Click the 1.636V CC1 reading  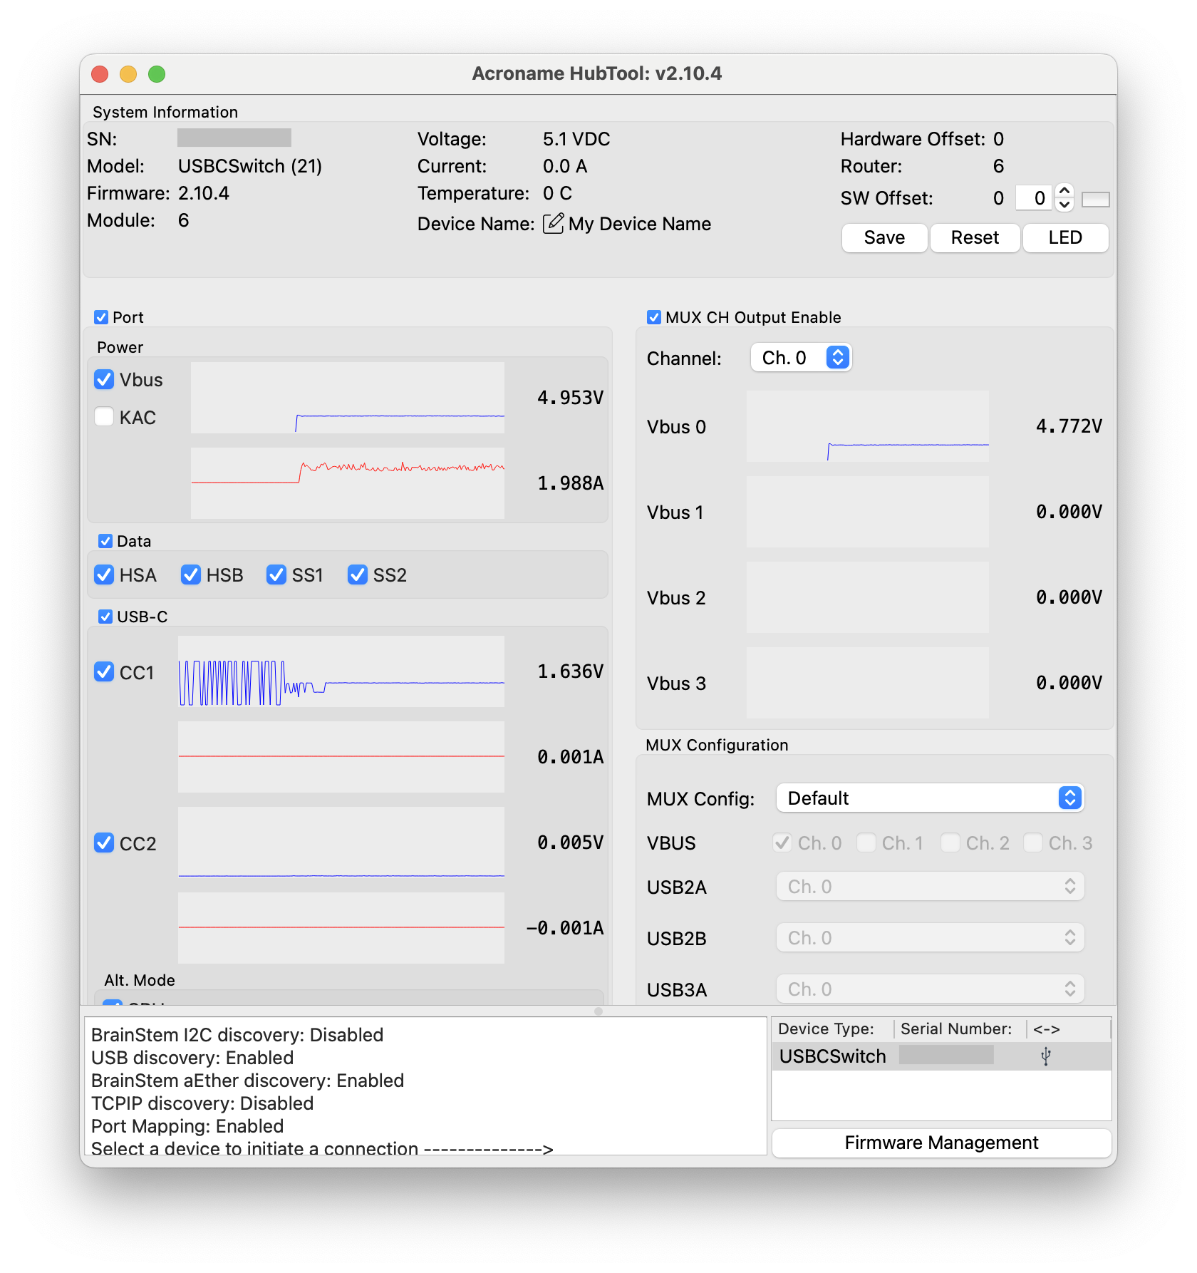pos(570,671)
